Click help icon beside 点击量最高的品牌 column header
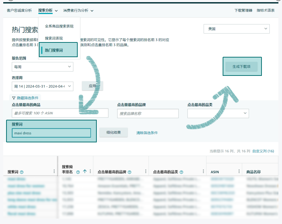The image size is (282, 224). [x=129, y=172]
